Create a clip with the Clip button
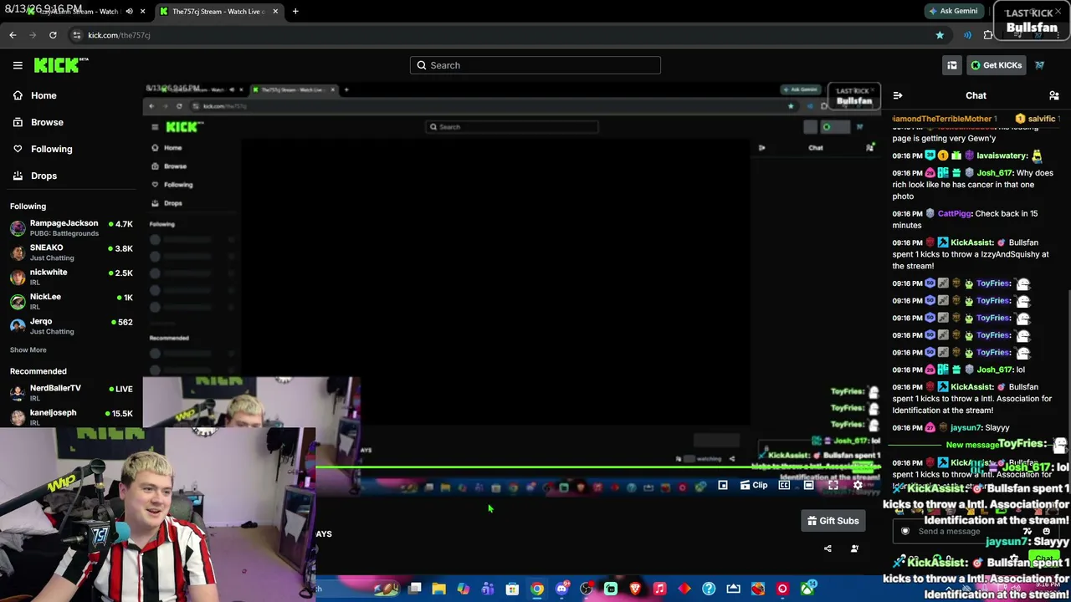This screenshot has height=602, width=1071. coord(753,485)
